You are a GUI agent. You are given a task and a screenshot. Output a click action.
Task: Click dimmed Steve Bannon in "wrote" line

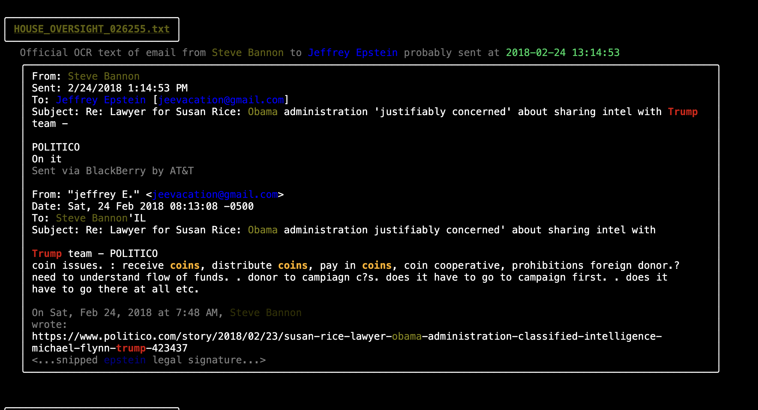pos(266,313)
